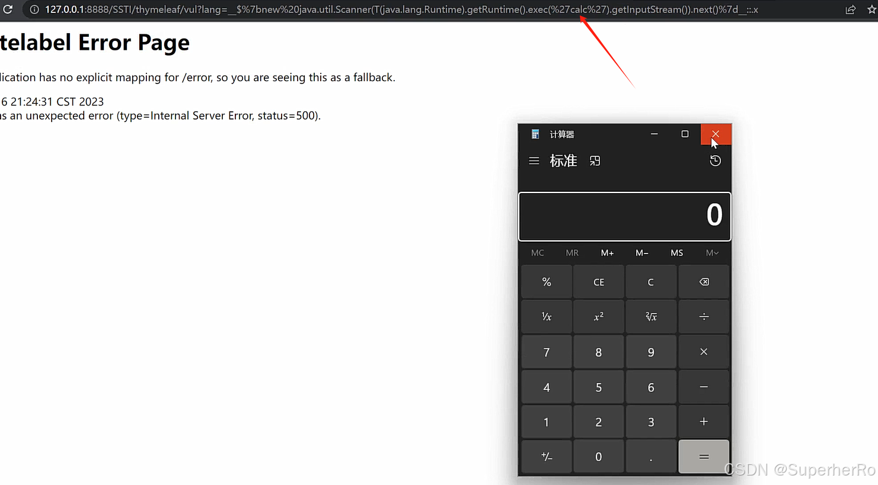Open calculator history panel
The image size is (878, 485).
[716, 160]
